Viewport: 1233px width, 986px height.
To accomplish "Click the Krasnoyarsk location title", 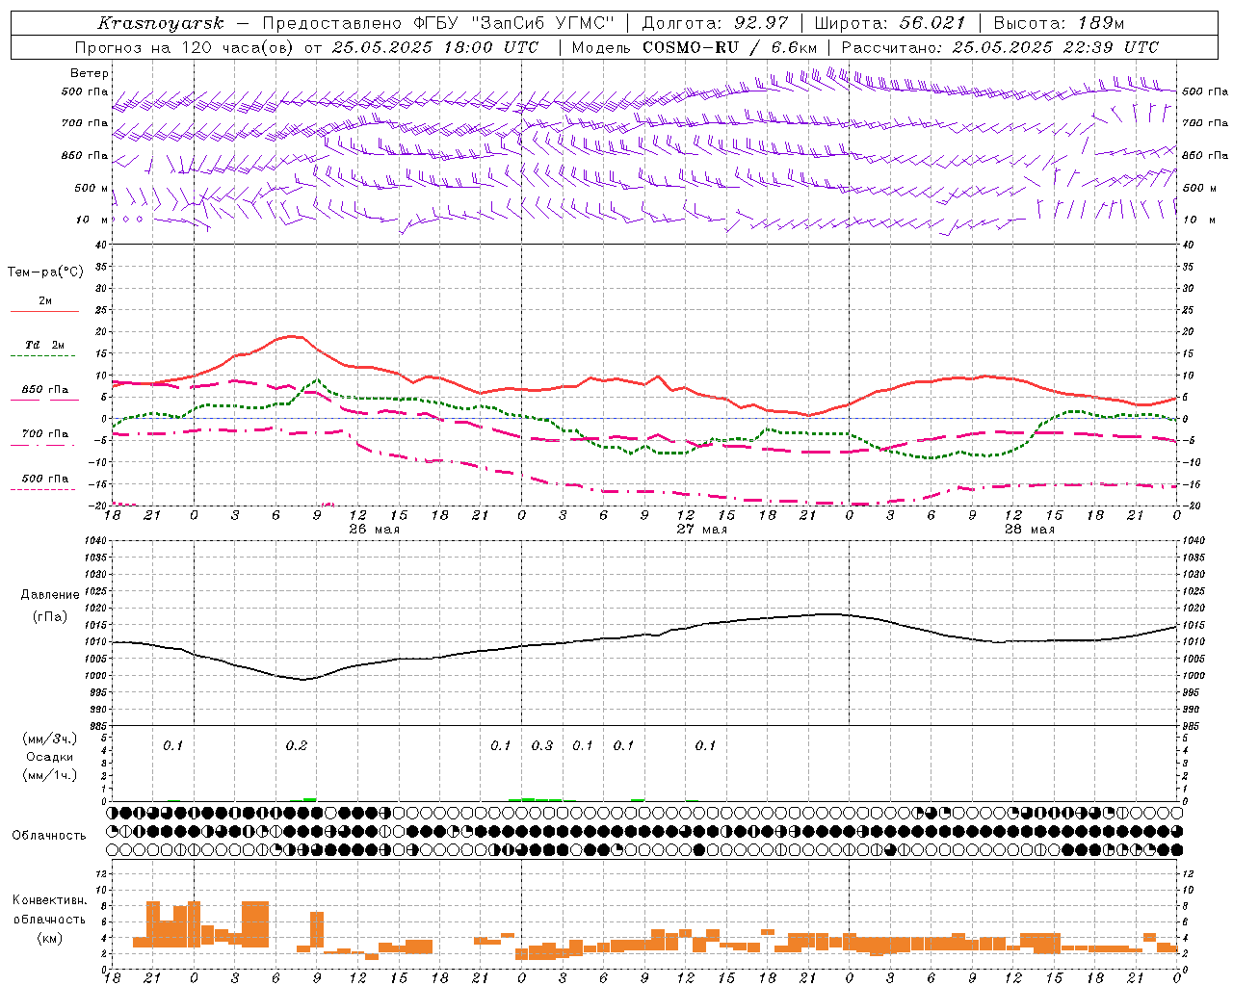I will click(161, 23).
